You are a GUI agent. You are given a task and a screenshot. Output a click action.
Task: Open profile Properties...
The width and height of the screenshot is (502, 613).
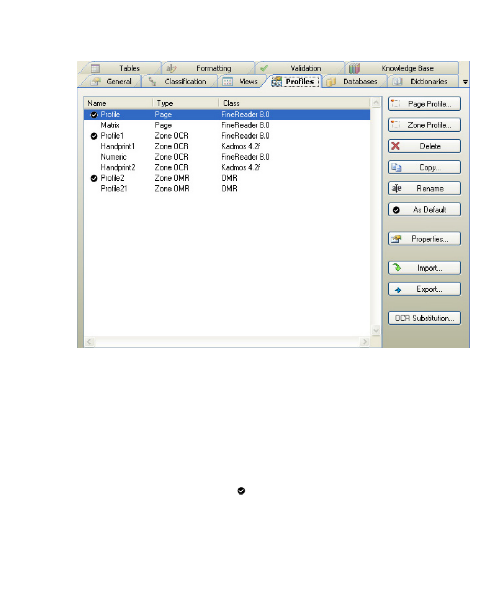coord(425,239)
